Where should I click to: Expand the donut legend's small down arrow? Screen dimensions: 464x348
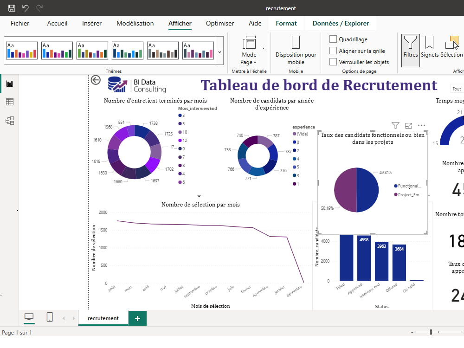pyautogui.click(x=199, y=196)
